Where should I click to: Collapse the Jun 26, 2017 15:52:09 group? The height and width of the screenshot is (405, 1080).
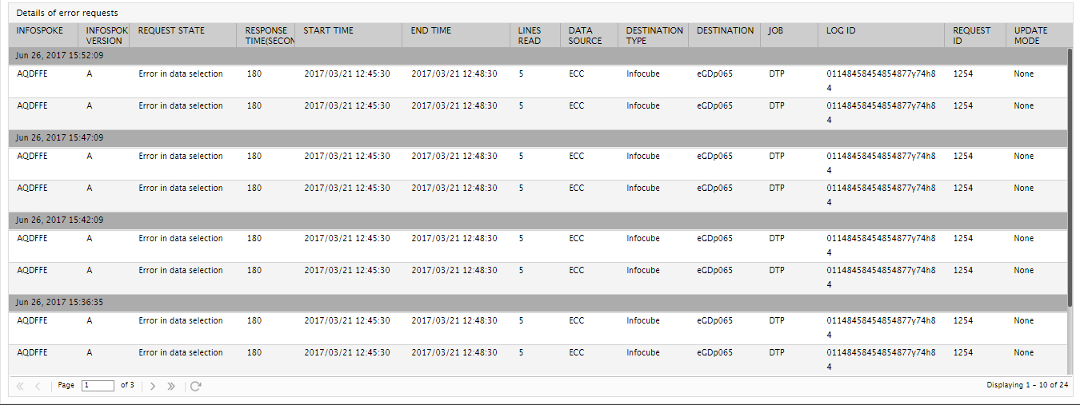(x=538, y=56)
